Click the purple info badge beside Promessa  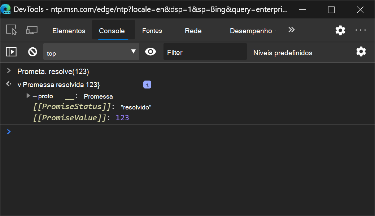point(147,85)
